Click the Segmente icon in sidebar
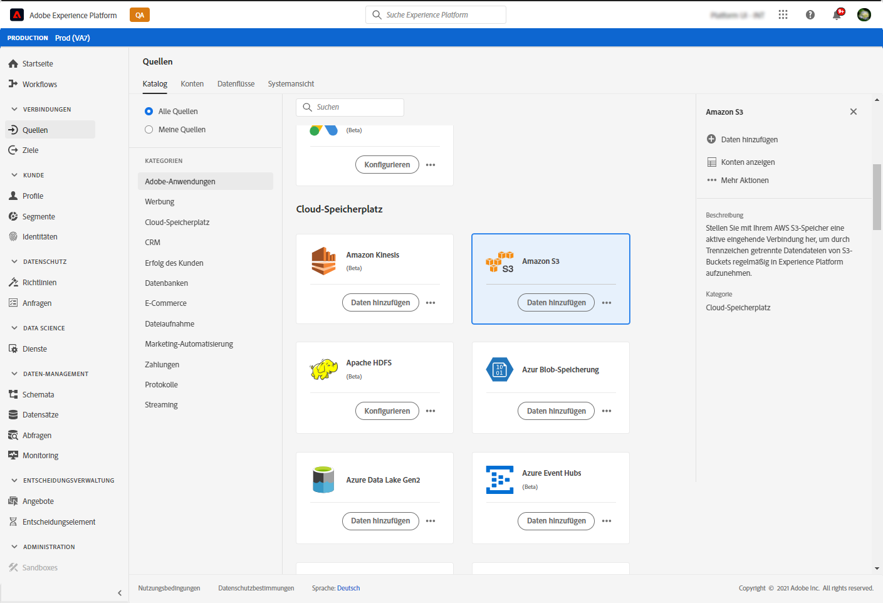 tap(13, 216)
